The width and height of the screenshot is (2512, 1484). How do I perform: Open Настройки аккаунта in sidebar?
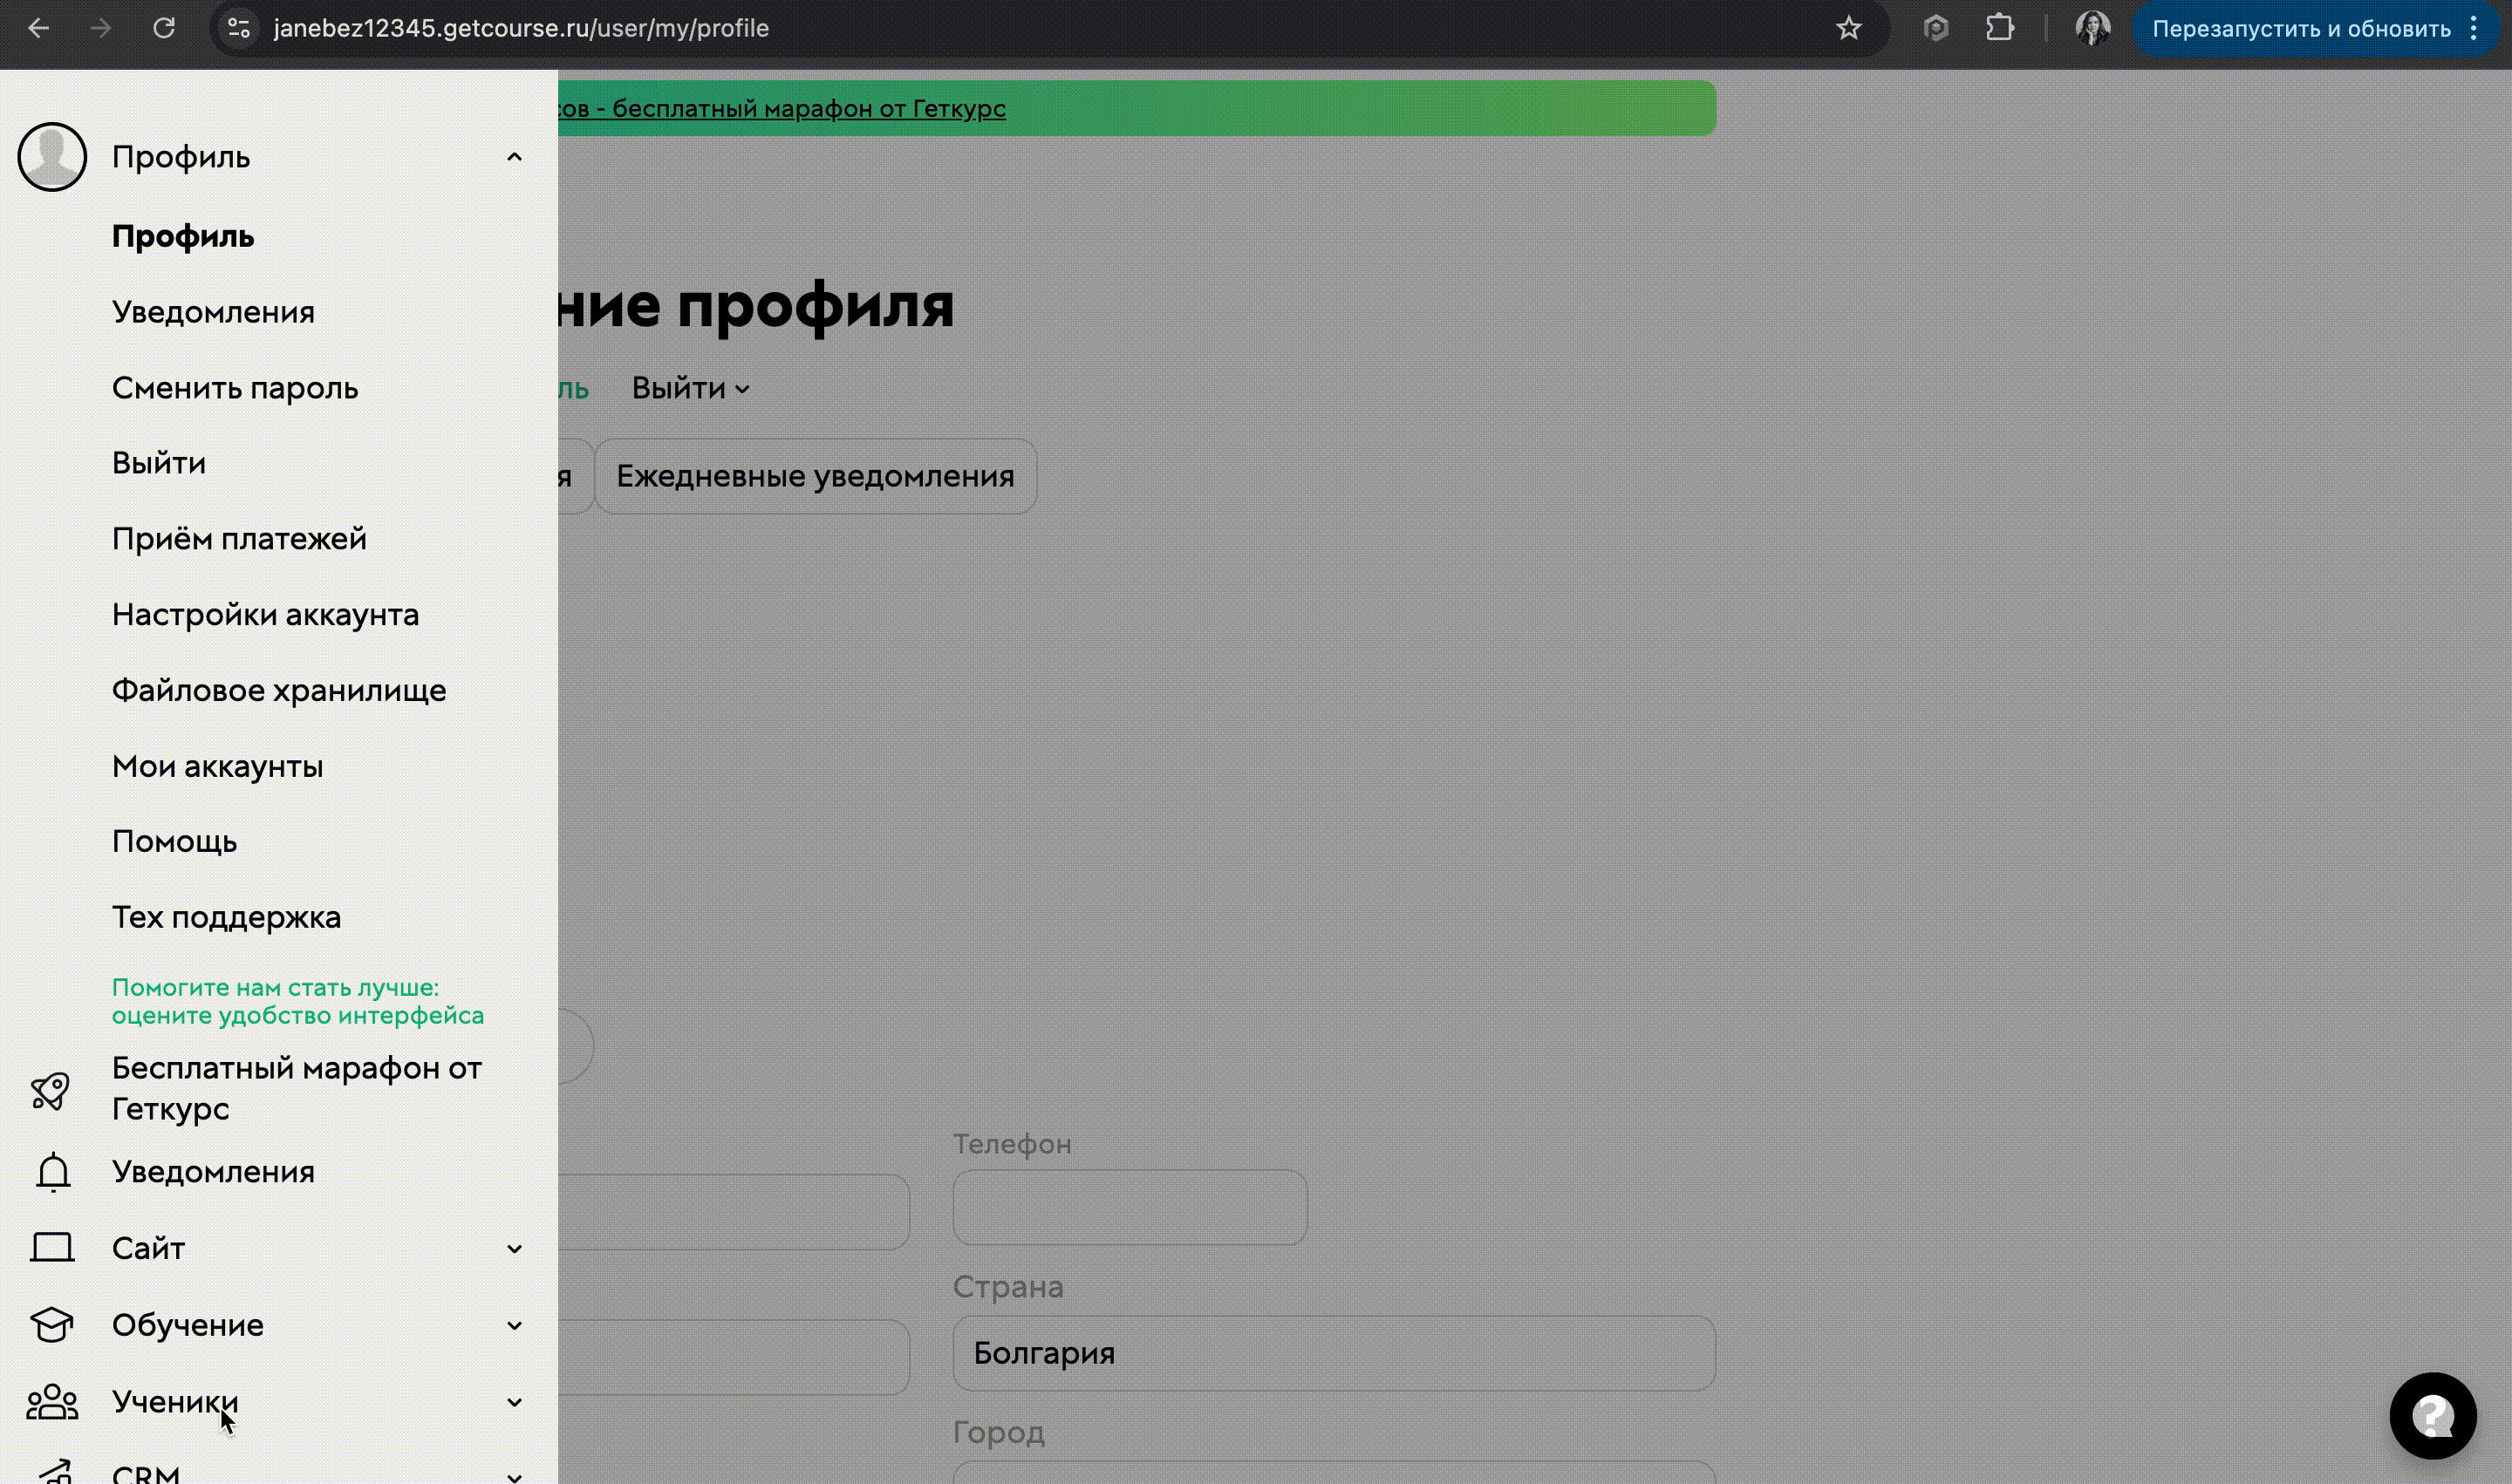[265, 615]
